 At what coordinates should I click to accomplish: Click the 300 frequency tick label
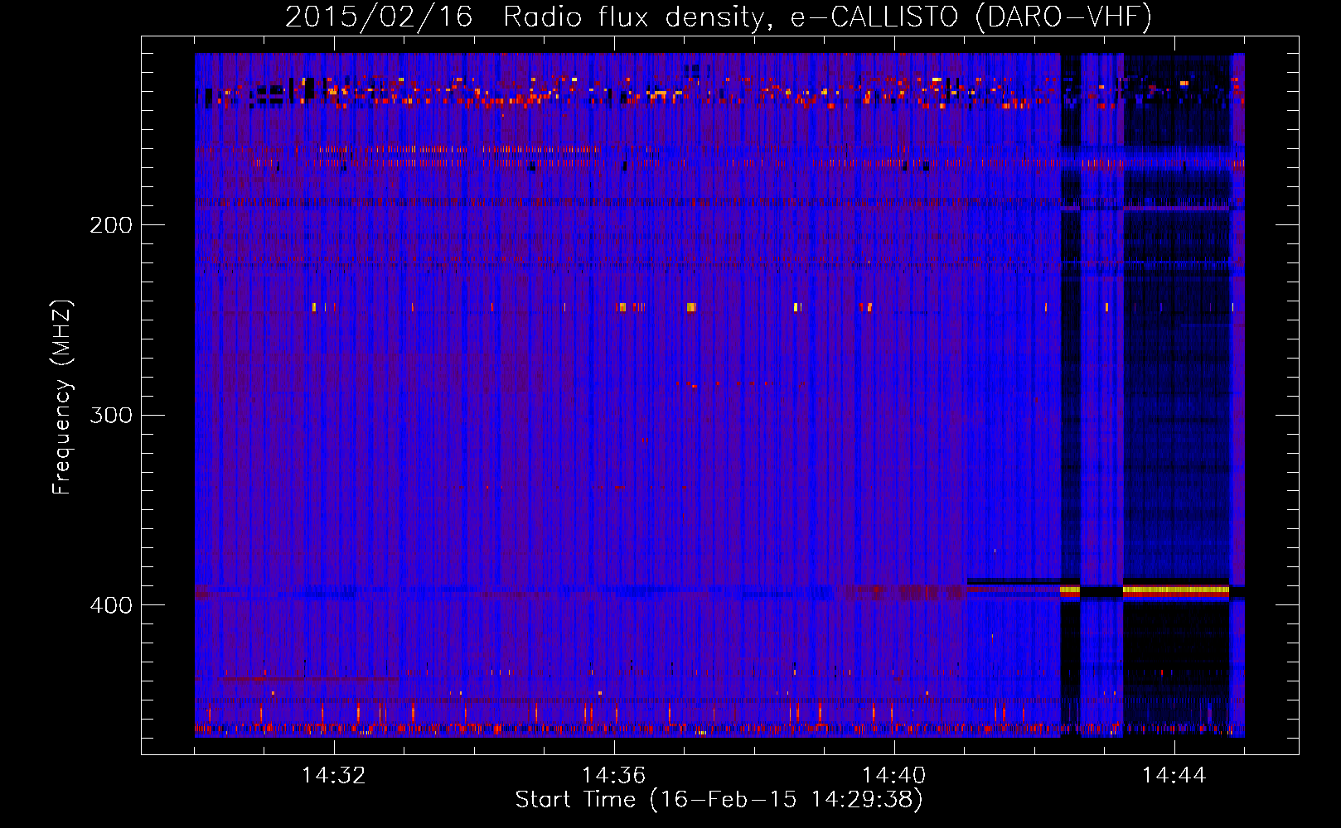click(x=111, y=415)
